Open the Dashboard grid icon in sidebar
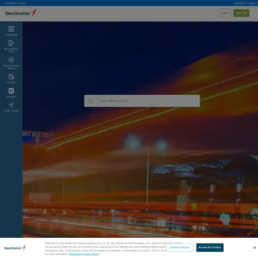 click(x=11, y=29)
